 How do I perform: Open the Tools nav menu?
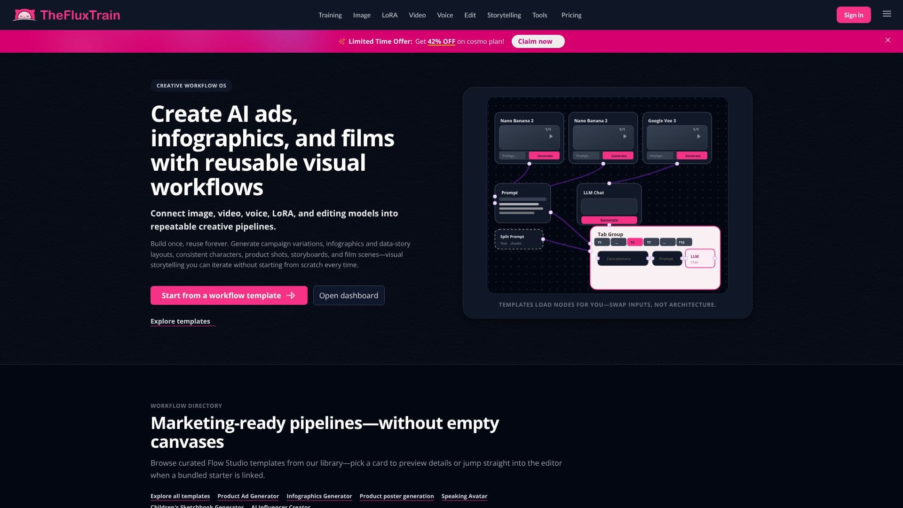pyautogui.click(x=539, y=15)
